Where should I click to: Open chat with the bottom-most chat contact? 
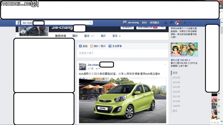(214, 118)
